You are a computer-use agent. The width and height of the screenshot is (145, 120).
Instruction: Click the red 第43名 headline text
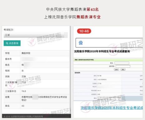pyautogui.click(x=93, y=9)
